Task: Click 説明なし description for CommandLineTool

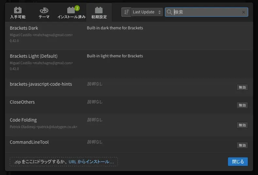Action: coord(95,142)
